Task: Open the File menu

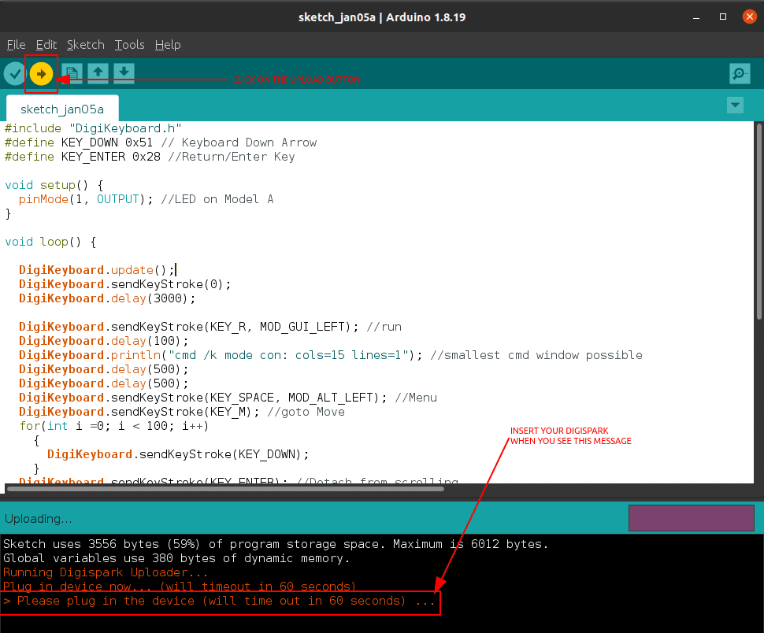Action: pos(16,45)
